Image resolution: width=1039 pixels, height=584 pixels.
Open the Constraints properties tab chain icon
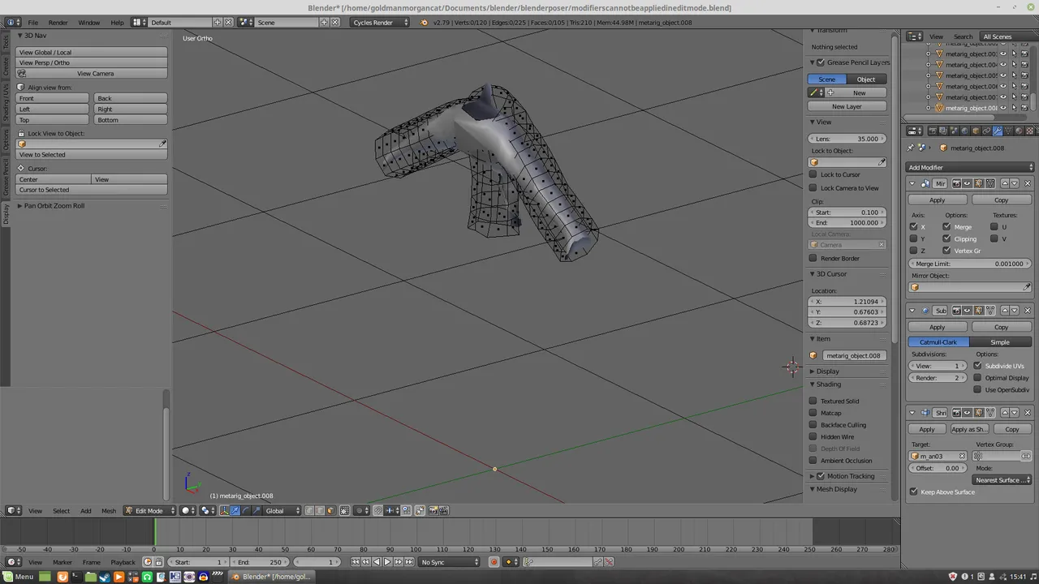tap(986, 131)
